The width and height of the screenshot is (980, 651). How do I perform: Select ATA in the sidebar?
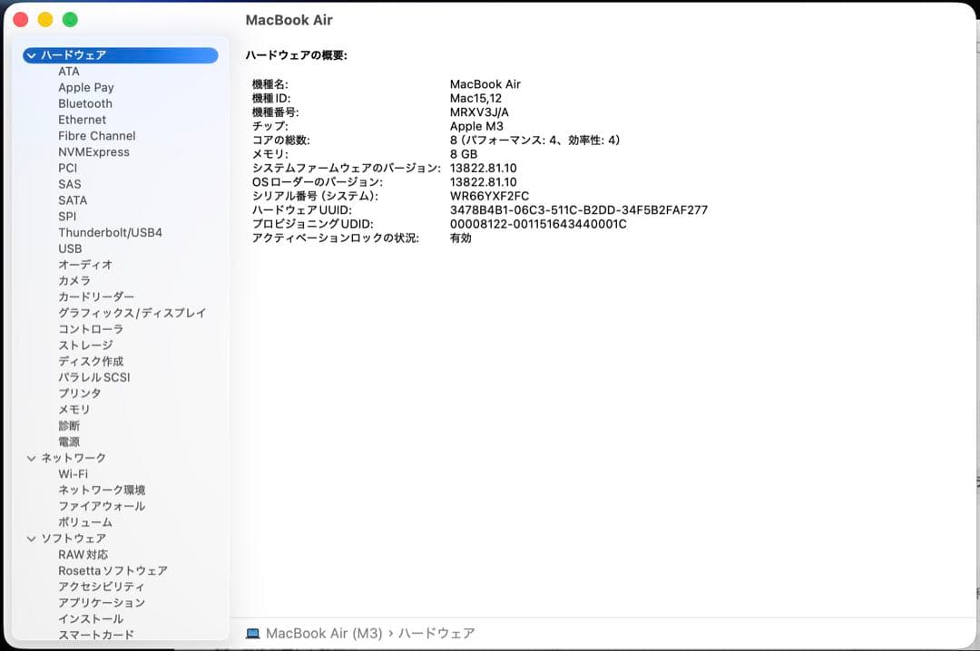click(69, 72)
